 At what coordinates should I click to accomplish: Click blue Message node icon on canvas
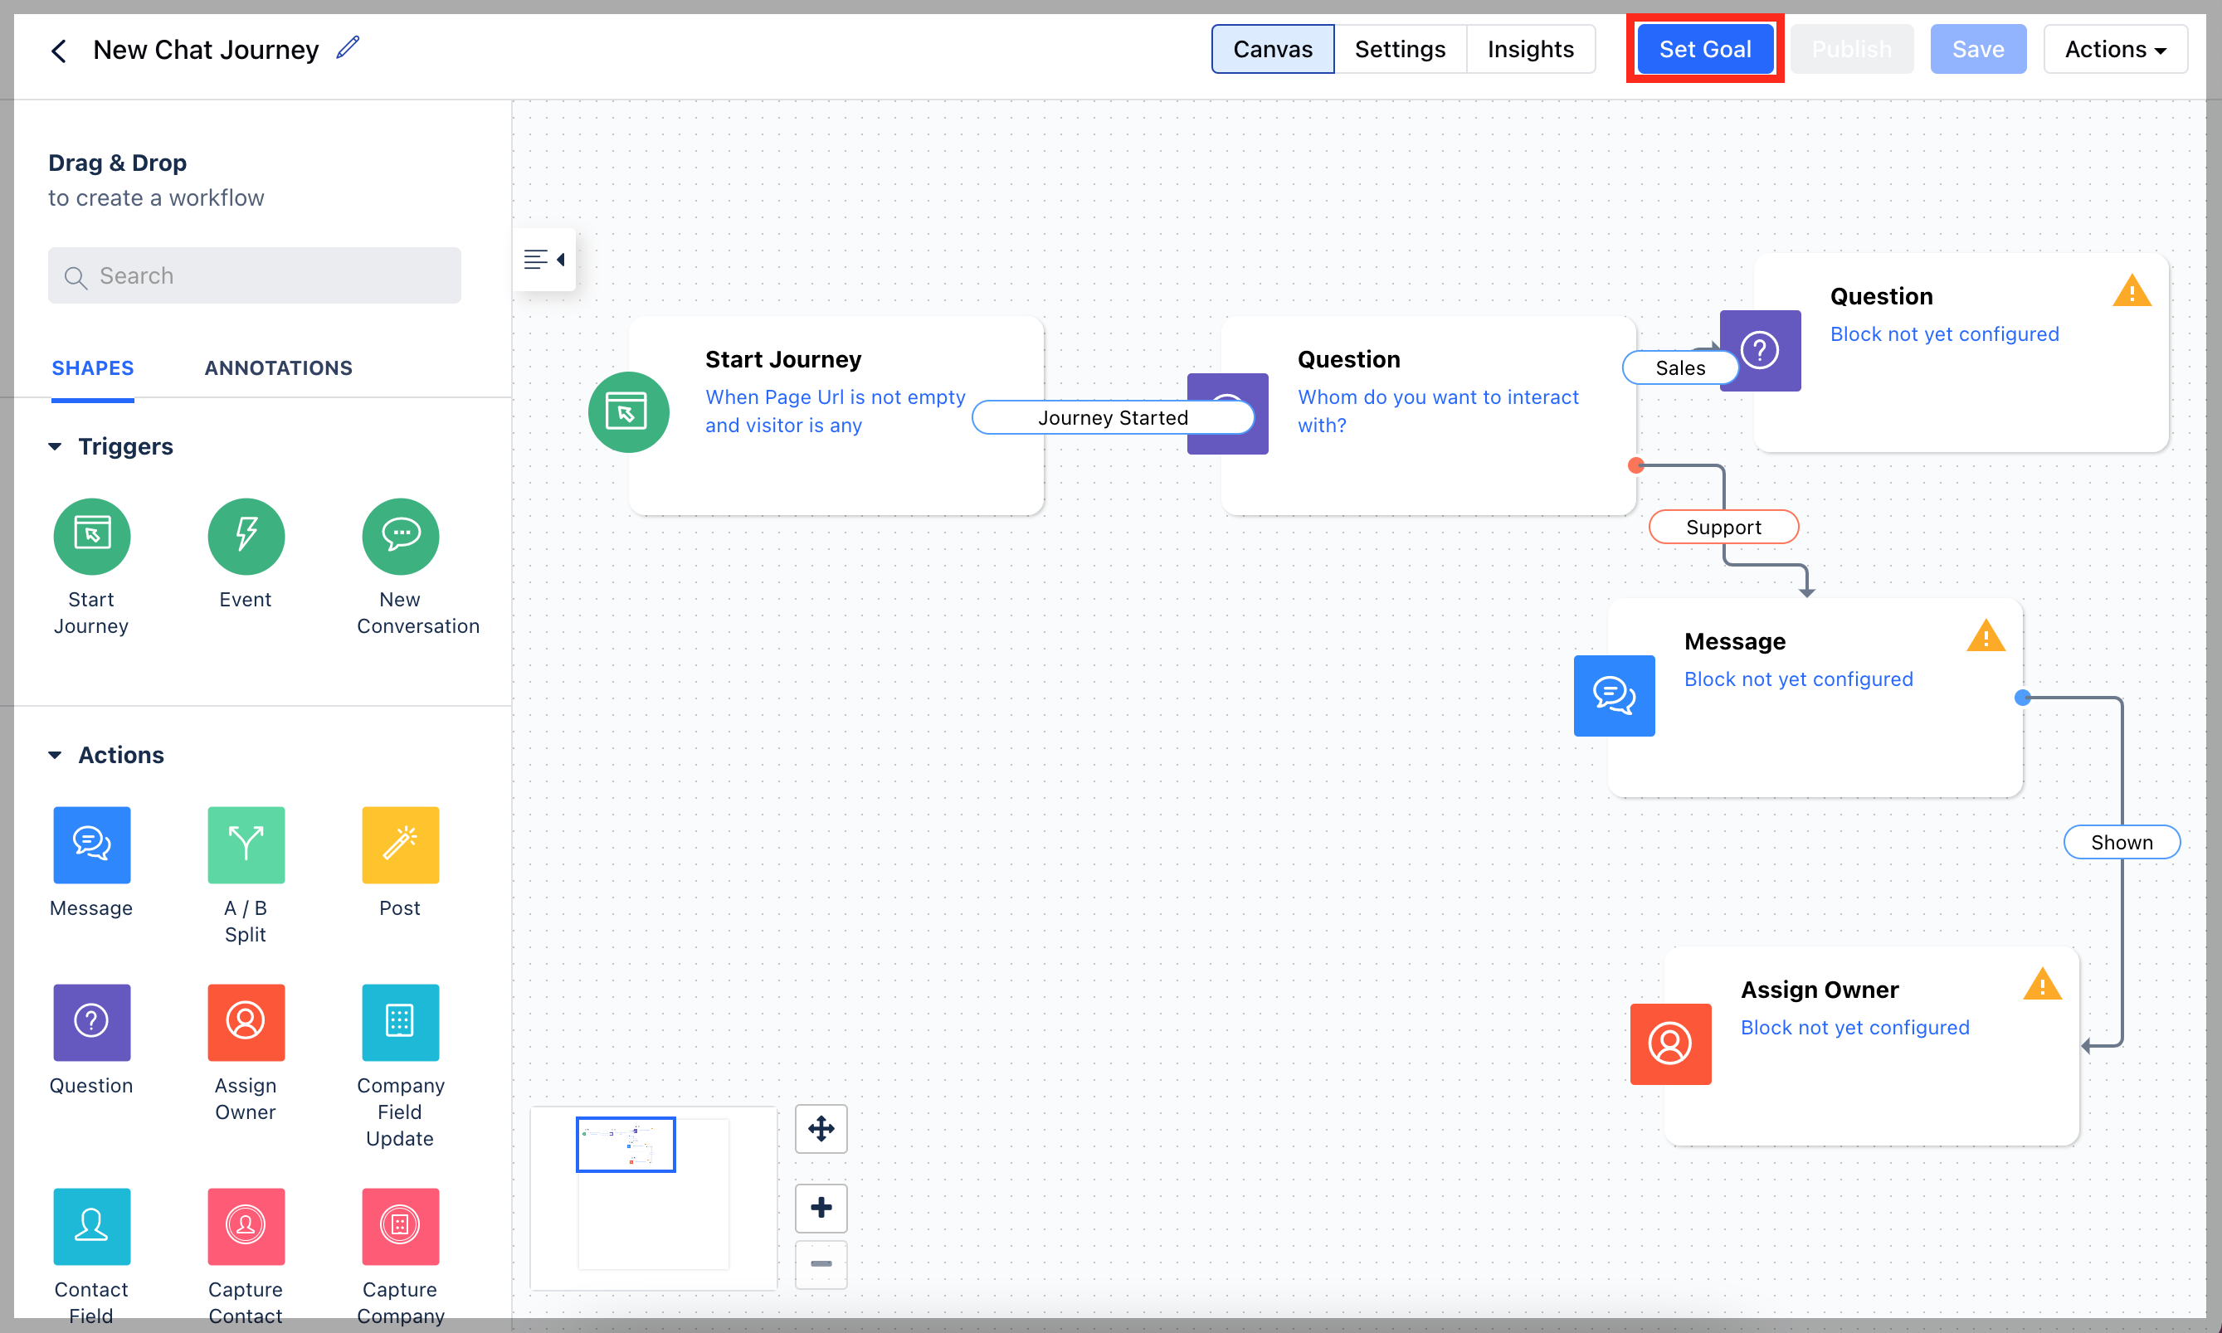point(1614,695)
